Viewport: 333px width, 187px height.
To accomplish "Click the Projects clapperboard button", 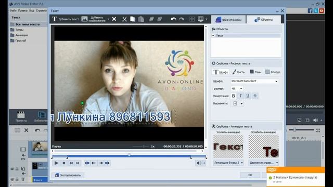I will 21,116.
